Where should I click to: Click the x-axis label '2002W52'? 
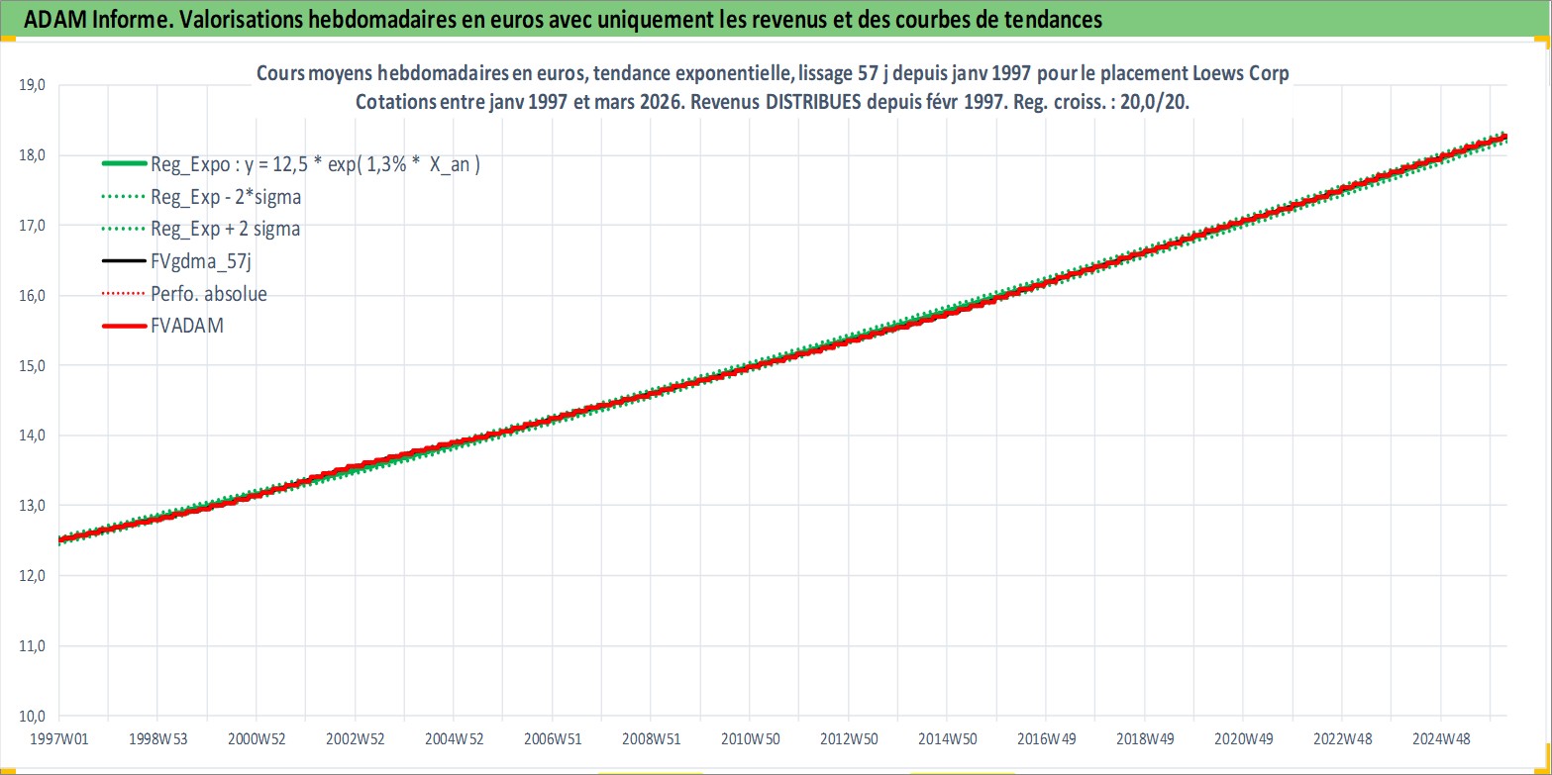tap(356, 738)
